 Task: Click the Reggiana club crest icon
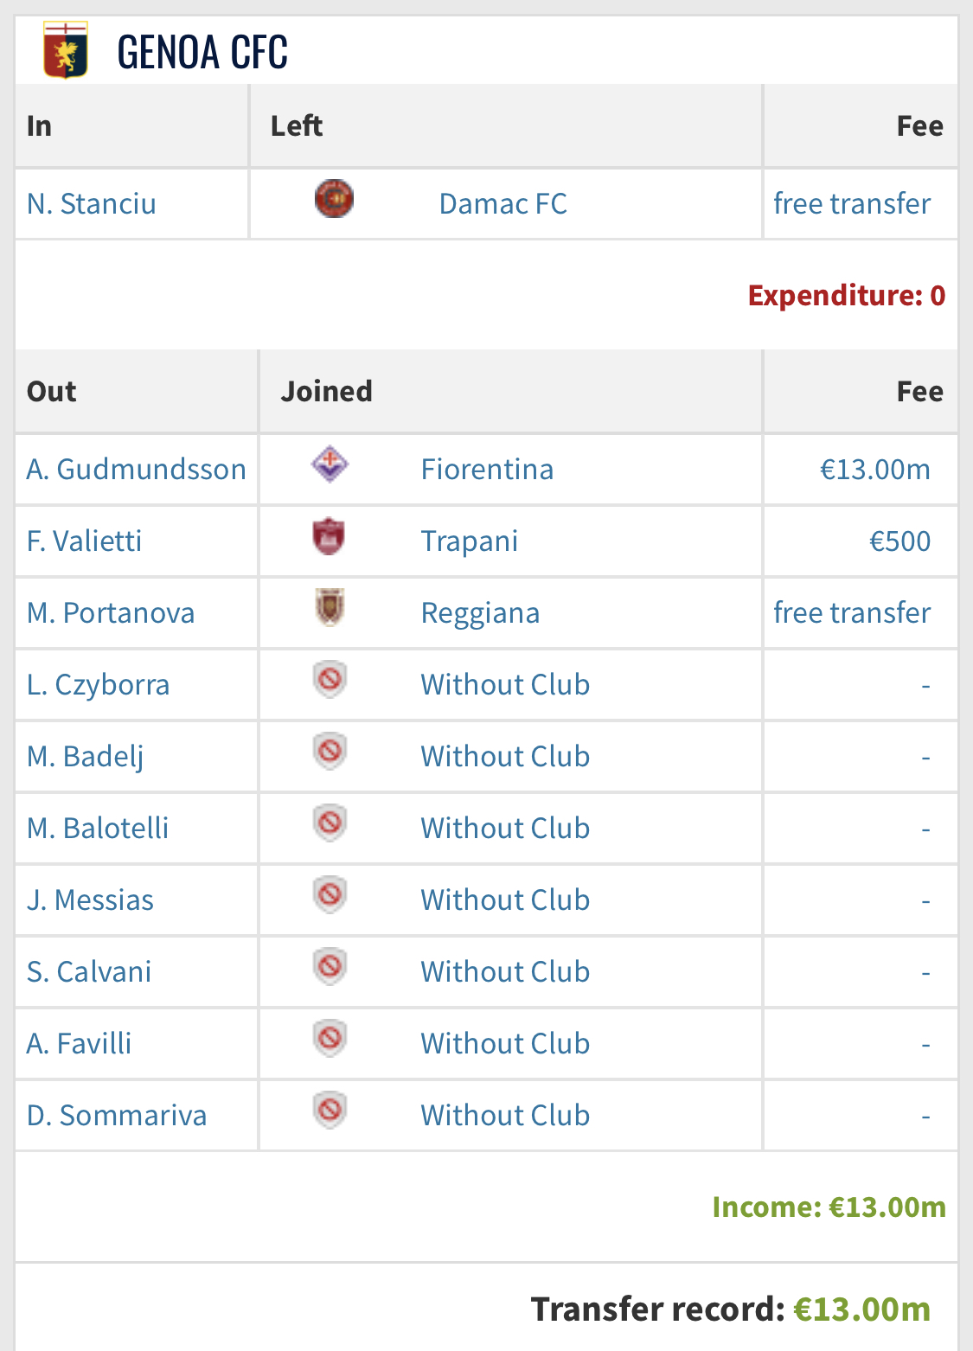coord(330,608)
